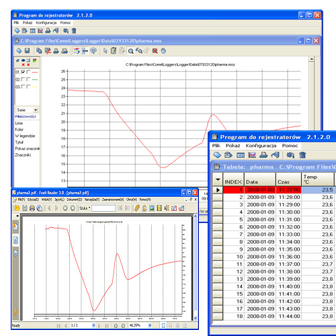Select the Kolor property
The height and width of the screenshot is (336, 336).
coord(19,129)
